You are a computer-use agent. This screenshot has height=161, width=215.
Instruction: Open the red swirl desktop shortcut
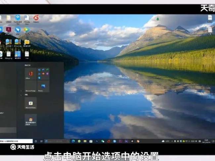point(36,19)
